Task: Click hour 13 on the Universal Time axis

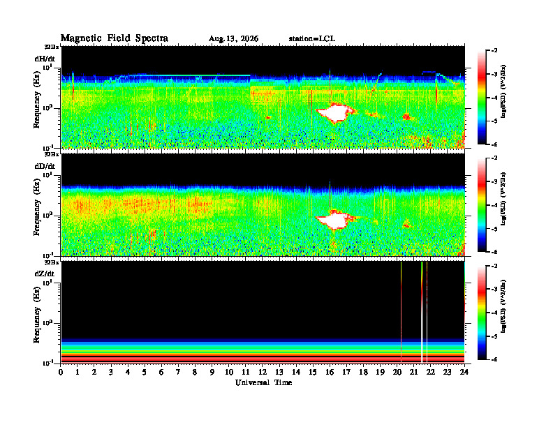Action: point(279,372)
